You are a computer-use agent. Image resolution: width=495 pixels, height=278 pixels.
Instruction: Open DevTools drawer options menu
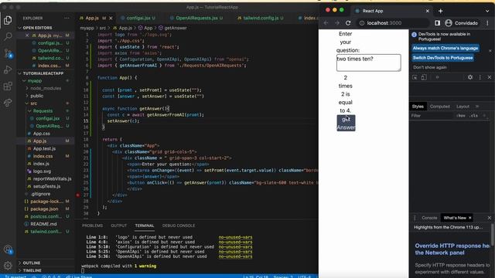415,218
